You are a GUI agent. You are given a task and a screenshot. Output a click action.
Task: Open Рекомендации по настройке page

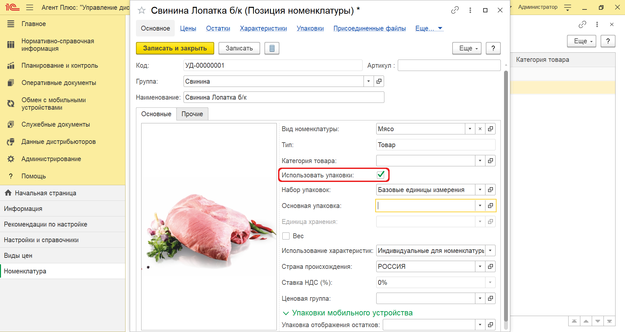point(63,224)
